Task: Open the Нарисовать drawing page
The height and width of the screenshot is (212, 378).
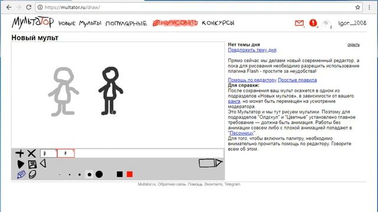Action: (175, 23)
